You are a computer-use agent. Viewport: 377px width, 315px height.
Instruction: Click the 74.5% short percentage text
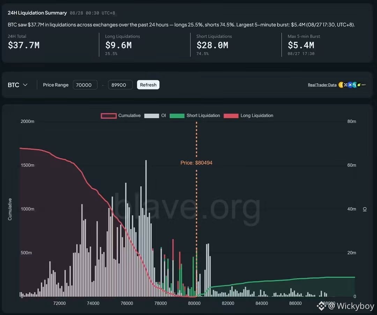[x=202, y=54]
